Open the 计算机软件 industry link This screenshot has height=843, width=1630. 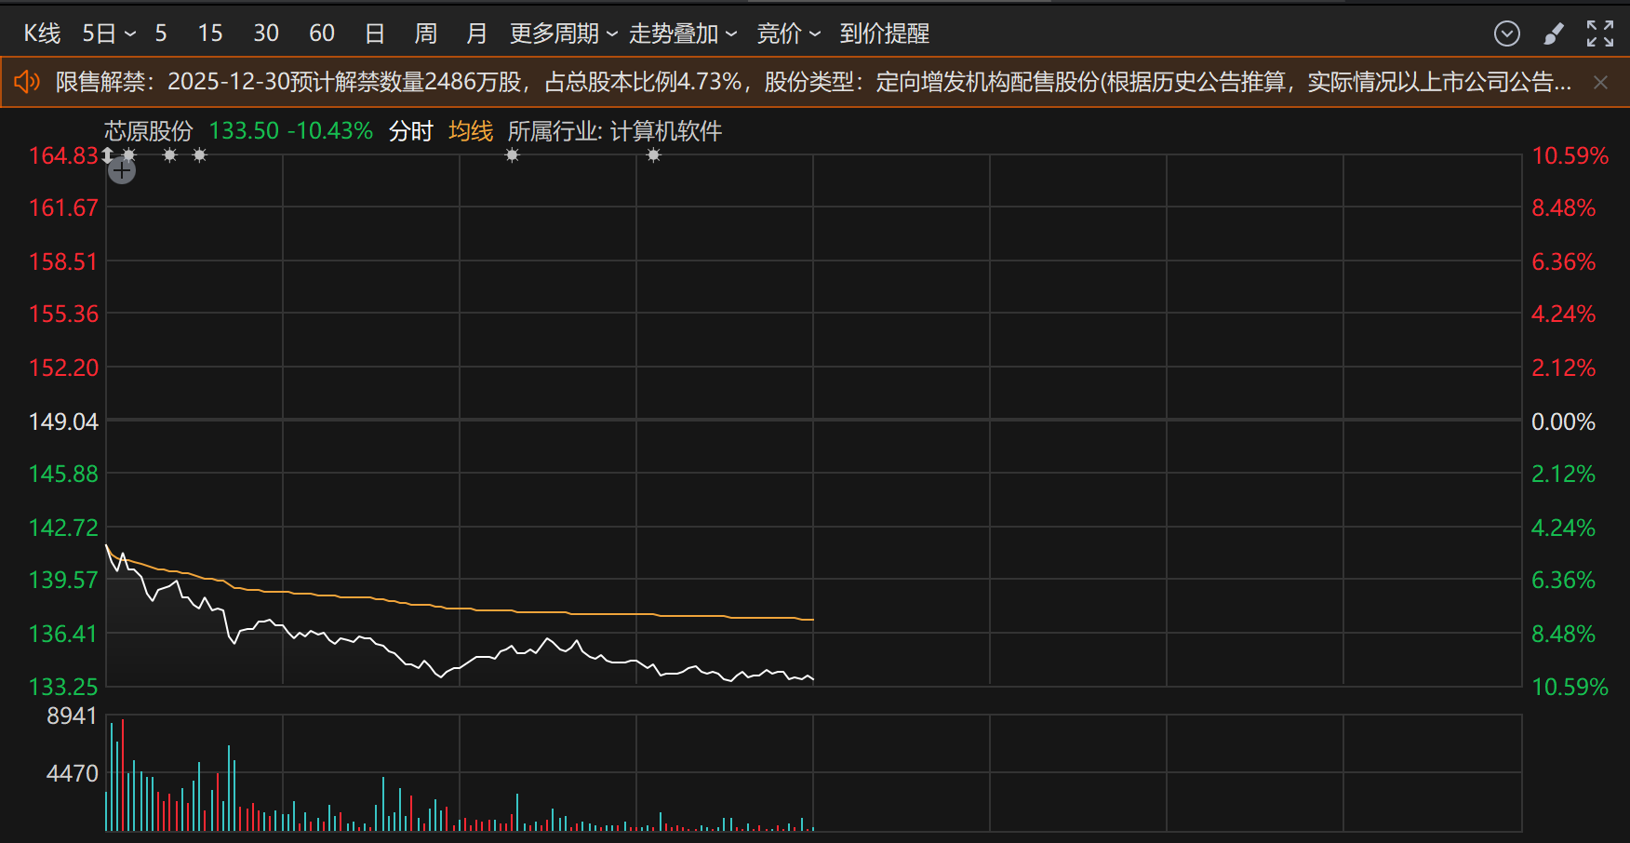[x=665, y=131]
